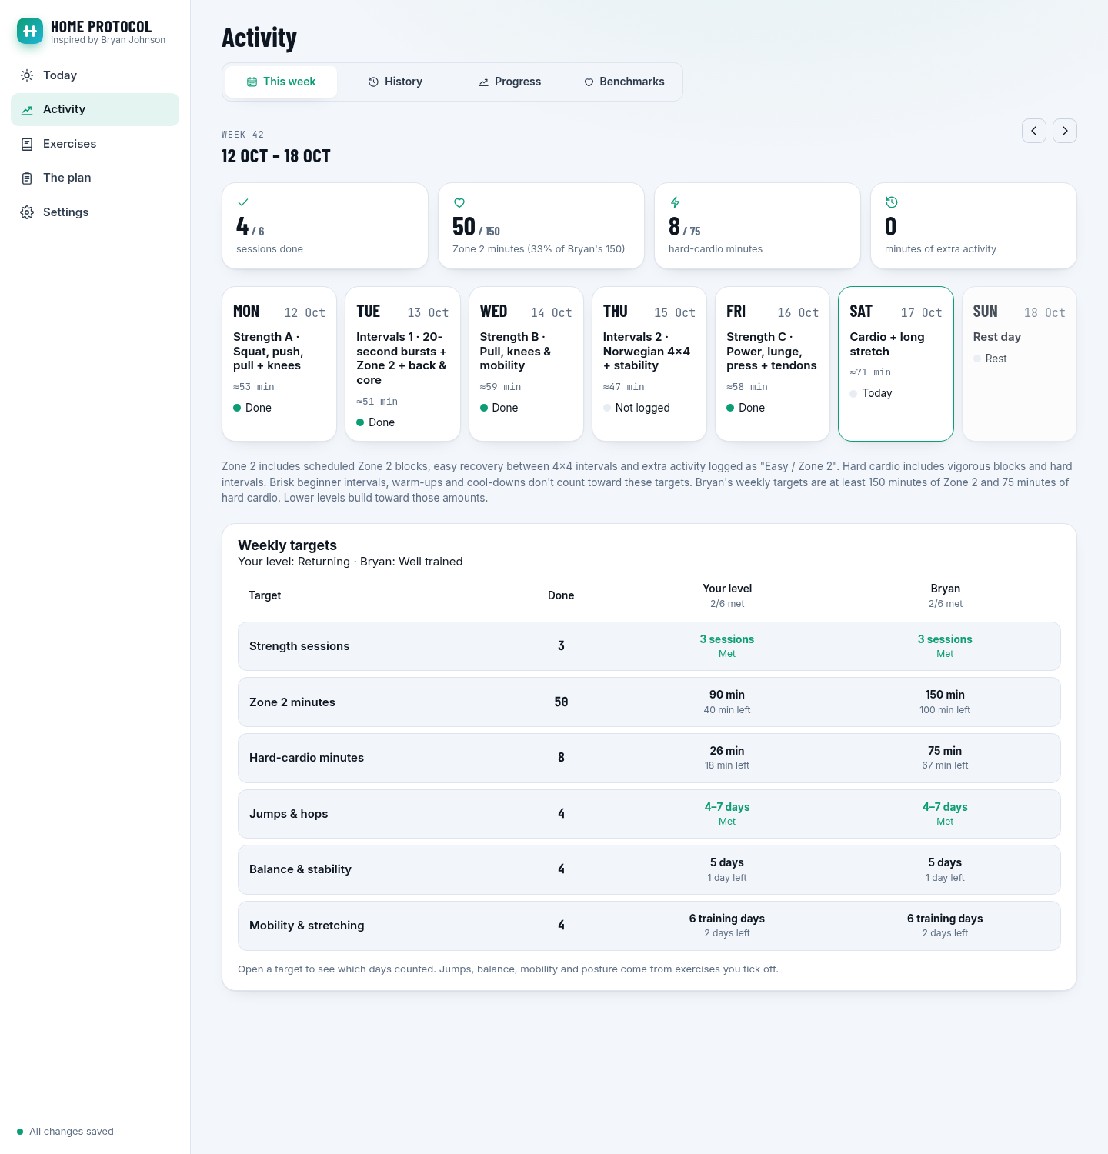
Task: Click the chart icon beside Activity
Action: click(x=27, y=110)
